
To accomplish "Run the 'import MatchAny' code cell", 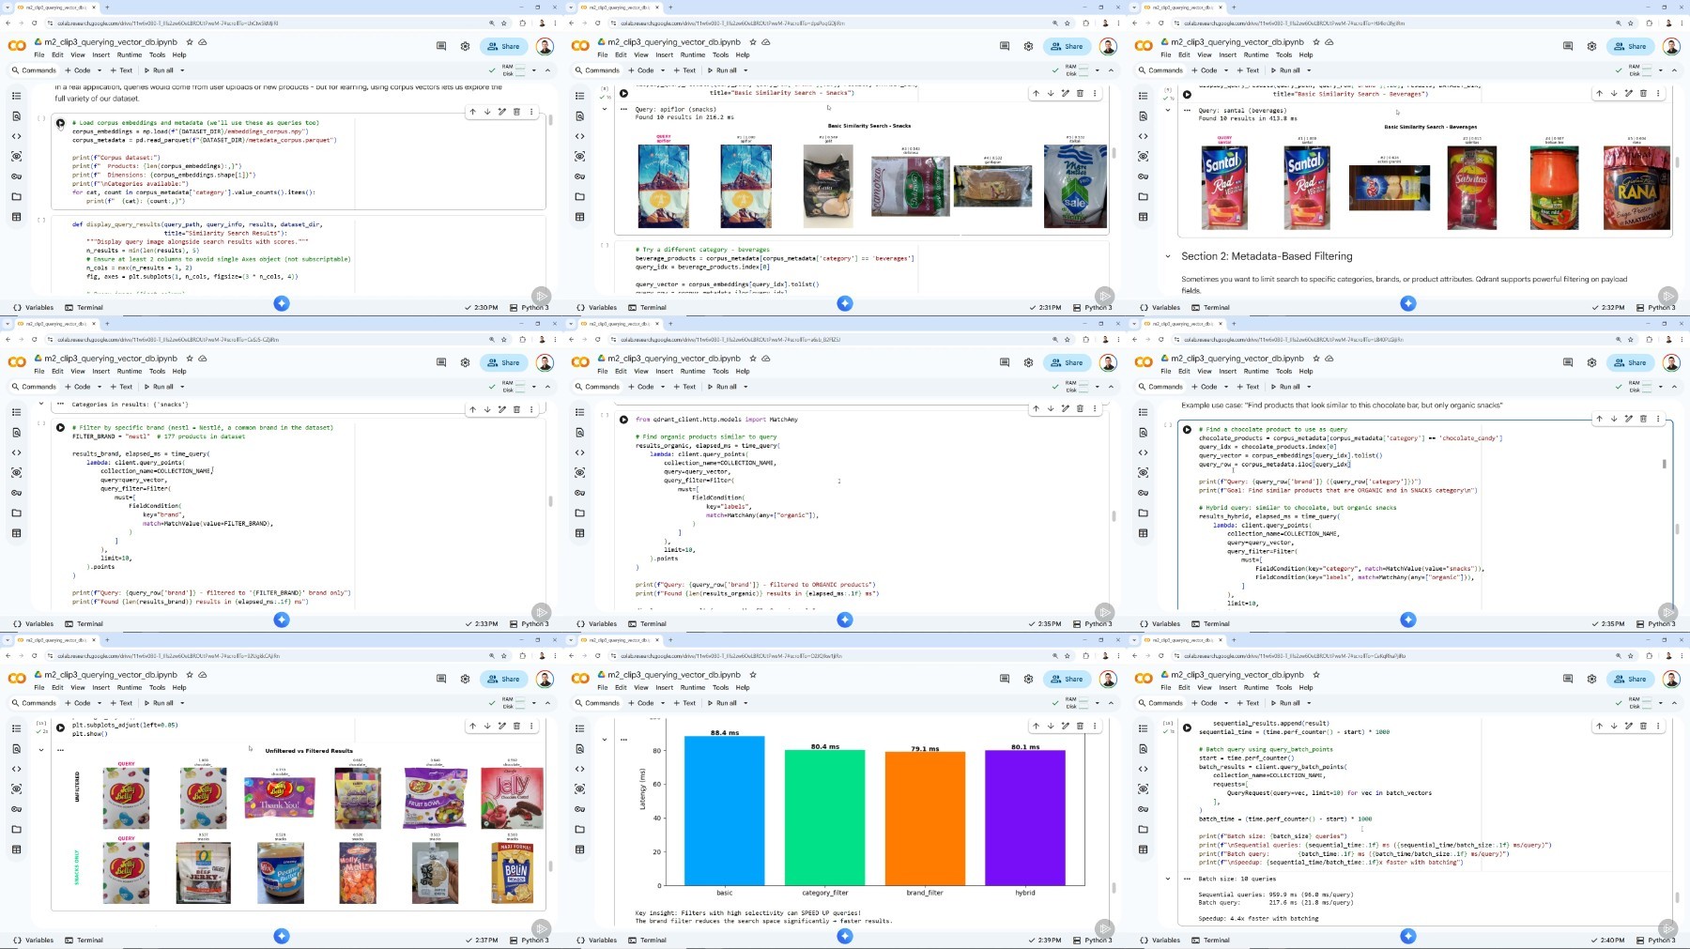I will (x=624, y=420).
